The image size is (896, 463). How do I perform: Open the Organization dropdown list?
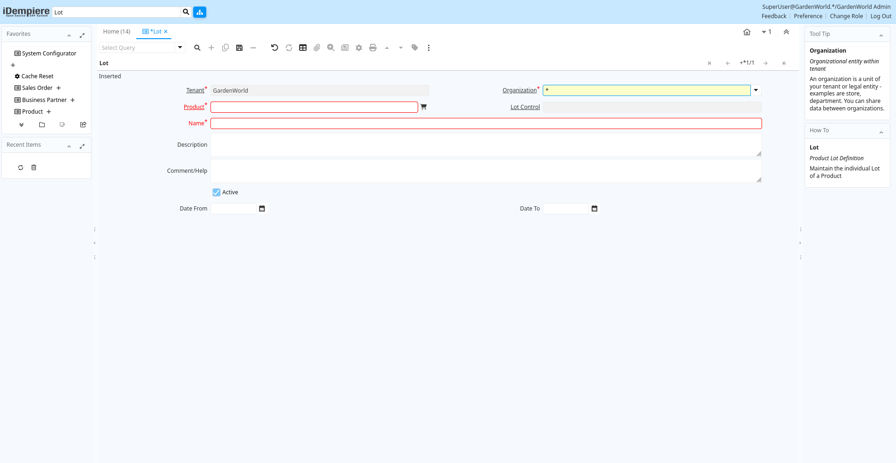coord(756,90)
